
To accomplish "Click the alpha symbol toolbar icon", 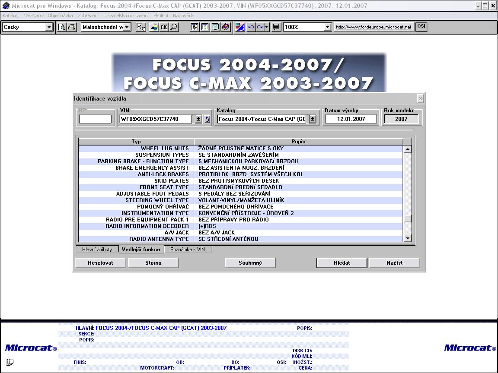I will (164, 27).
